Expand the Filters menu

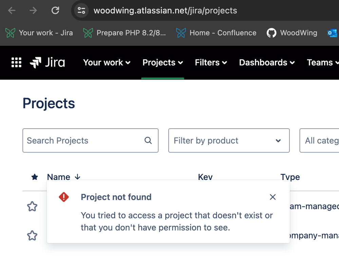point(211,62)
